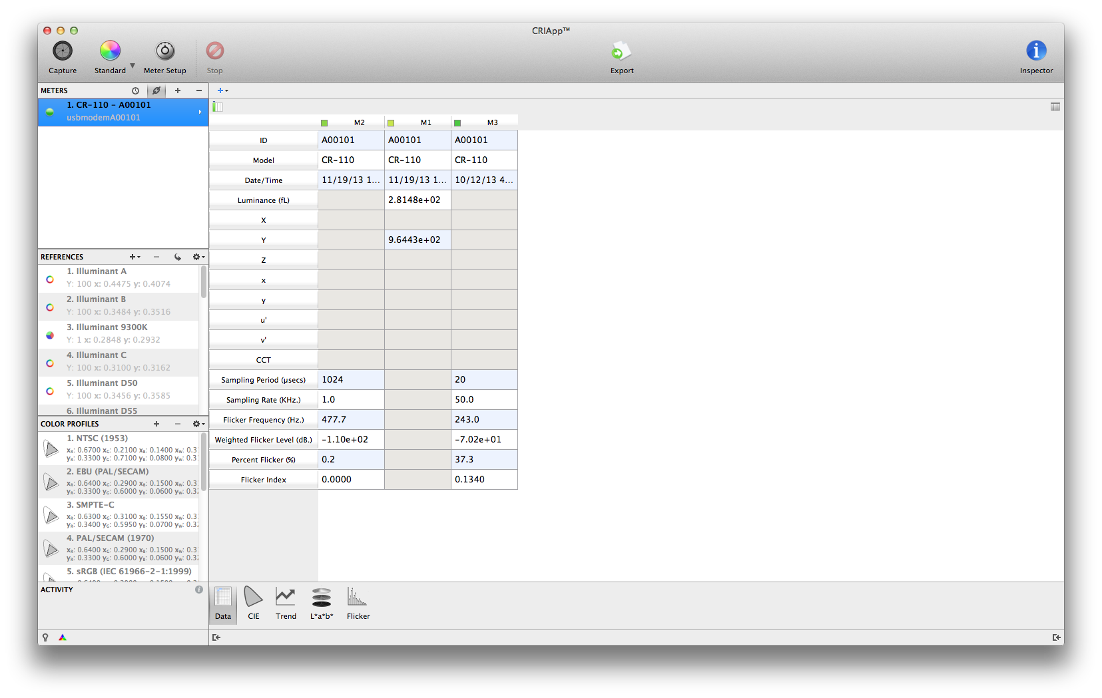Select reference Illuminant 9300K
1102x698 pixels.
pyautogui.click(x=119, y=334)
